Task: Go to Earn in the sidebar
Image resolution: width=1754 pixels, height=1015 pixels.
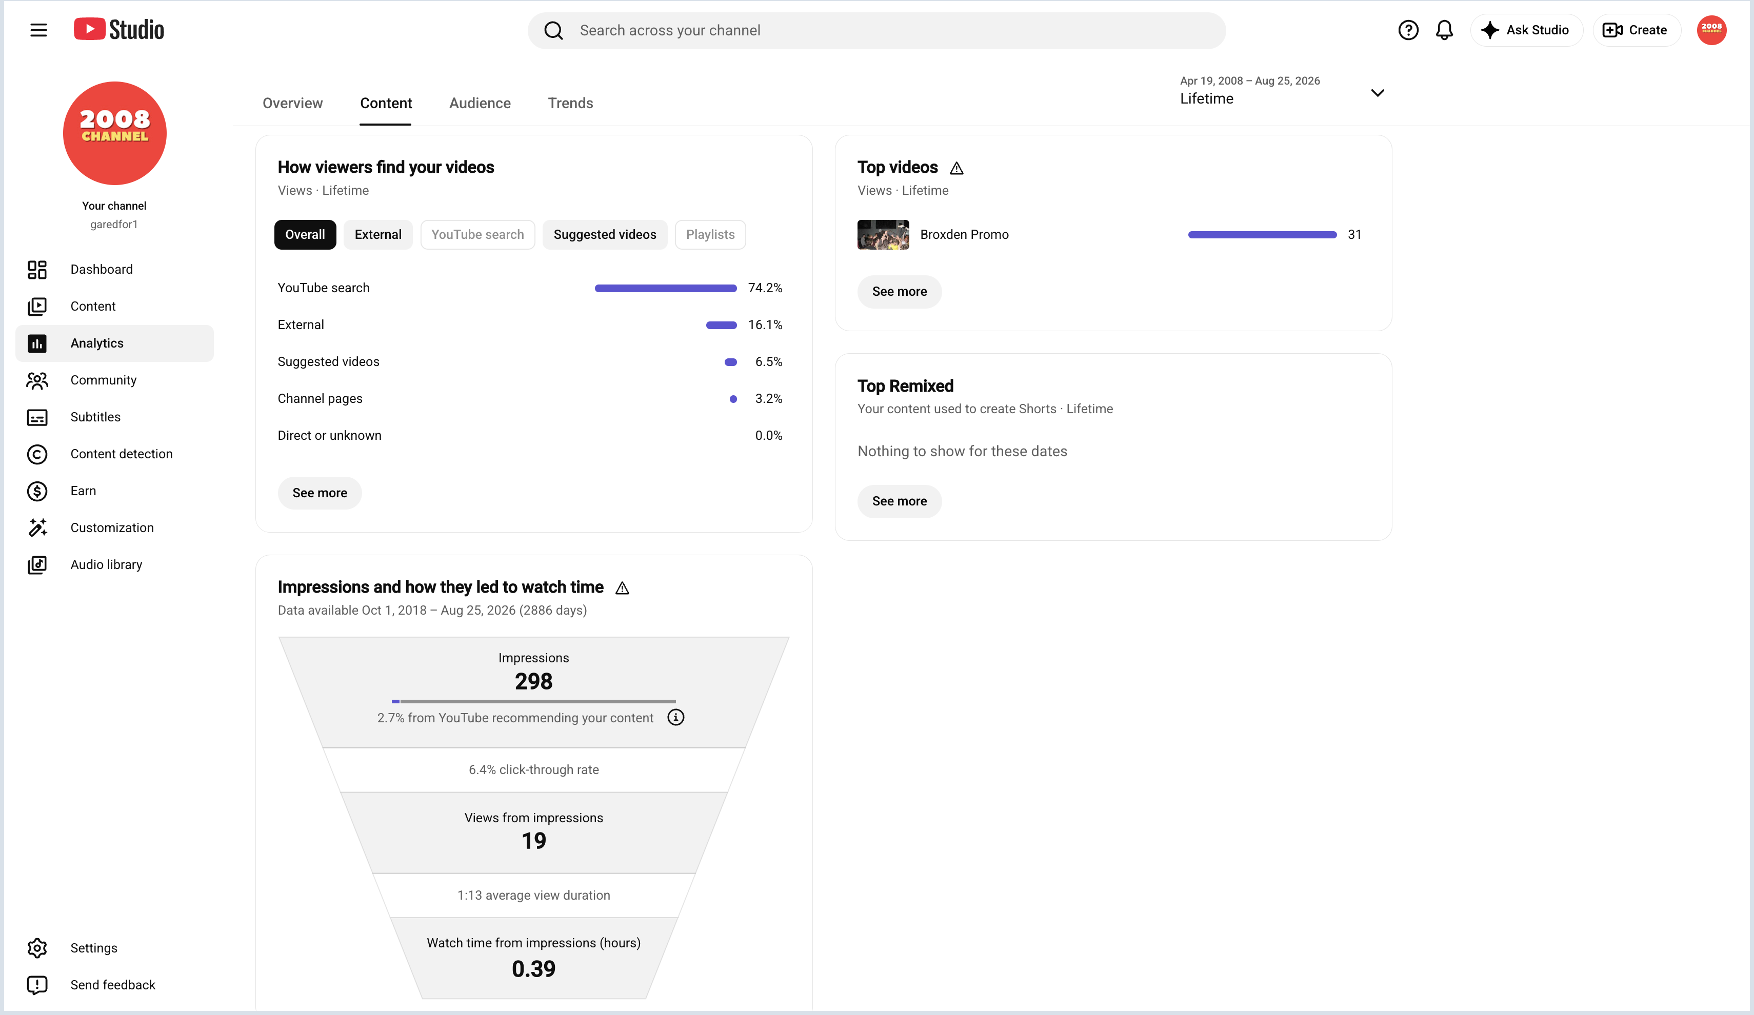Action: tap(114, 491)
